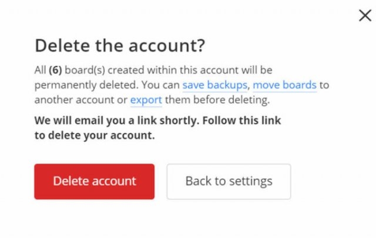Click the bold email link notice text

pyautogui.click(x=157, y=121)
